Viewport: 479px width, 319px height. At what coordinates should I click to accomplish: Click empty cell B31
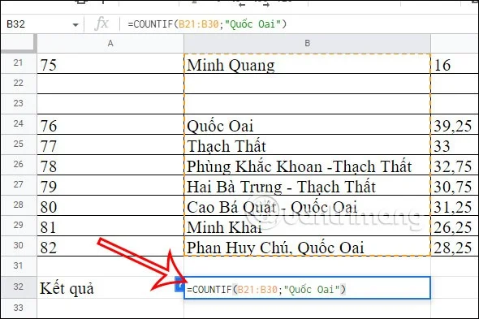coord(308,266)
